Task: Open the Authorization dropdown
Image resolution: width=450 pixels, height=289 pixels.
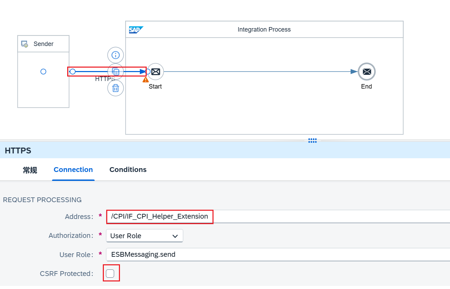Action: pyautogui.click(x=144, y=236)
